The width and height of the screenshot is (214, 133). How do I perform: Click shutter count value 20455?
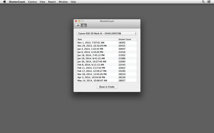122,46
